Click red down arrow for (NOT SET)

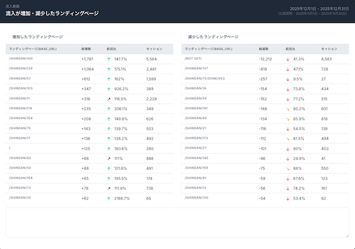coord(287,59)
